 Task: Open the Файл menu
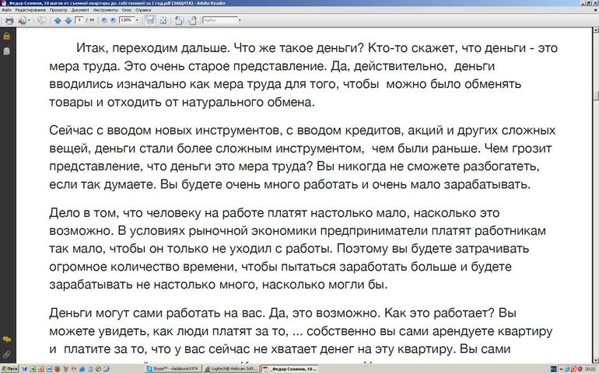[x=6, y=11]
